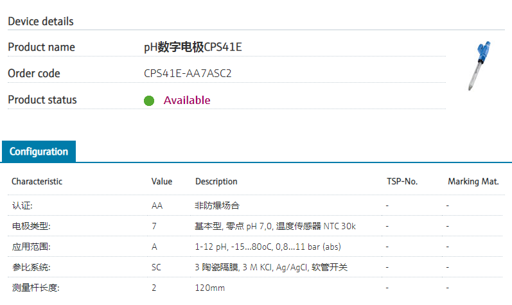Click the pH electrode product image

477,65
